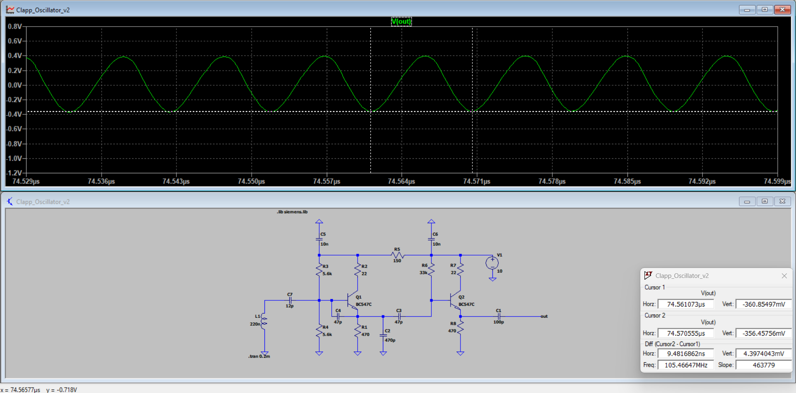
Task: Select capacitor C7 12p symbol
Action: [290, 300]
